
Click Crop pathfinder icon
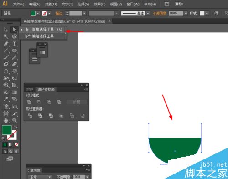[x=62, y=116]
